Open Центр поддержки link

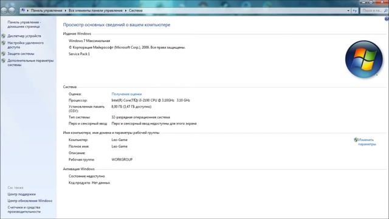coord(22,194)
